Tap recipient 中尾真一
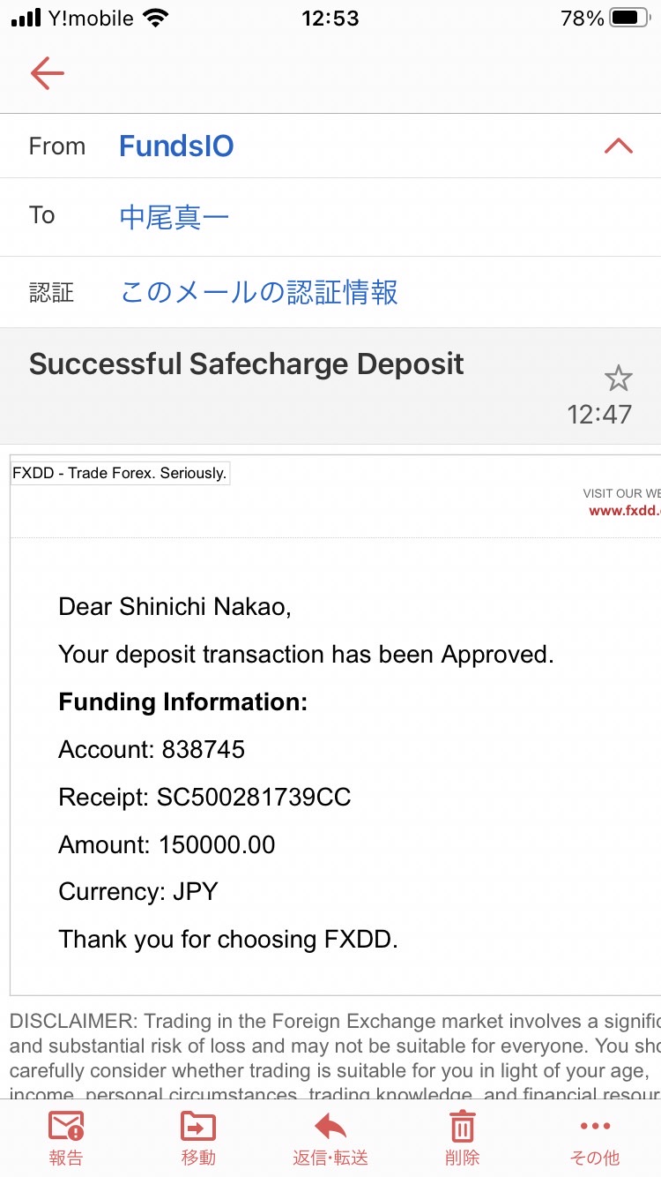This screenshot has width=661, height=1177. [x=175, y=216]
